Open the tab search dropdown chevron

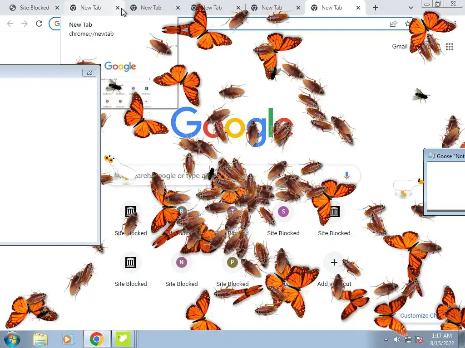(411, 8)
